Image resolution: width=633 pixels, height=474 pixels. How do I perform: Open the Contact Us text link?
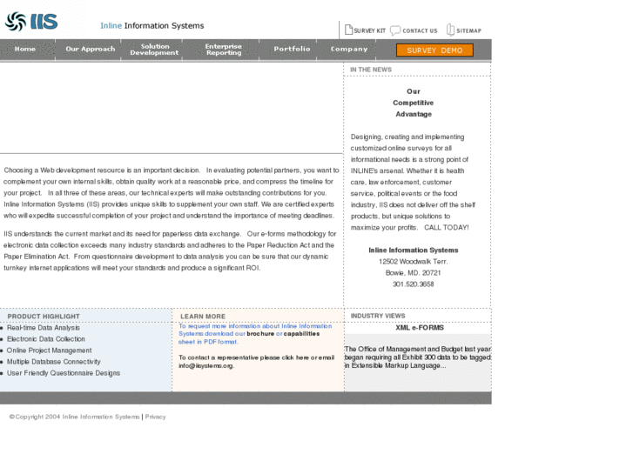click(420, 30)
